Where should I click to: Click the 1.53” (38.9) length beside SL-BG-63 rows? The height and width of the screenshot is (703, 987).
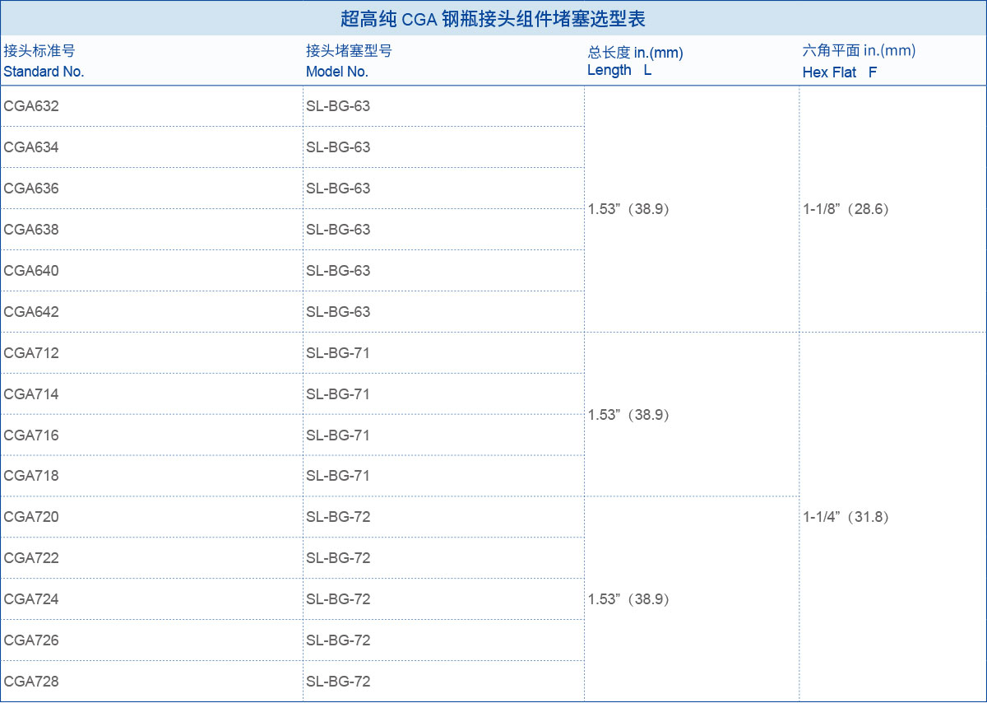629,209
